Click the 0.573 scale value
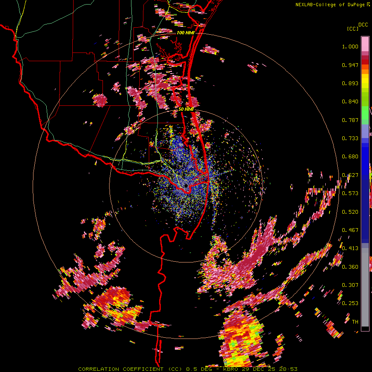 pos(350,193)
